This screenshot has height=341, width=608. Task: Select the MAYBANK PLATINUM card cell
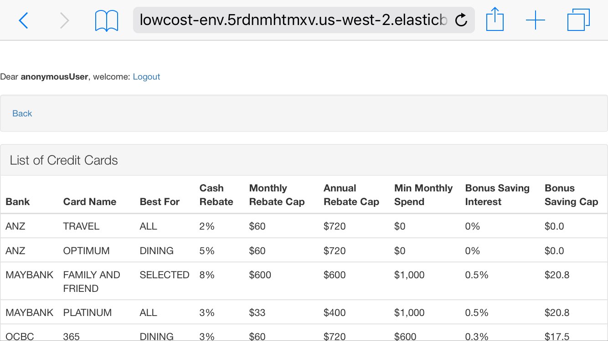(87, 313)
